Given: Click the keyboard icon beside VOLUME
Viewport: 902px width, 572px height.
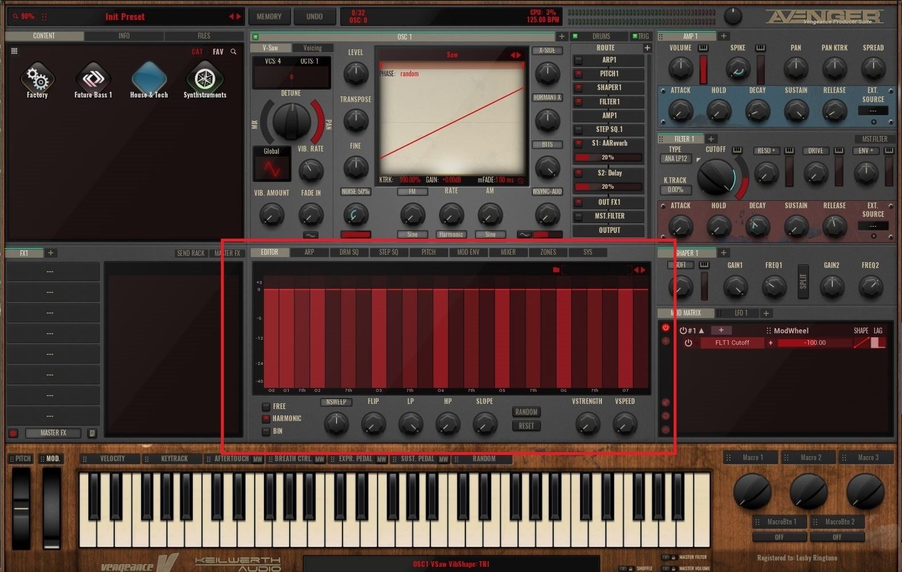Looking at the screenshot, I should [703, 48].
